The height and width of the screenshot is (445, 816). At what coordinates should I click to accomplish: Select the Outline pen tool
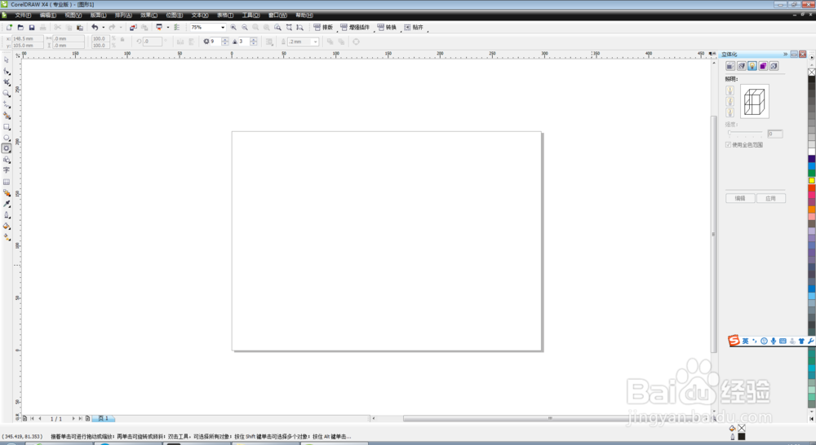(x=7, y=214)
